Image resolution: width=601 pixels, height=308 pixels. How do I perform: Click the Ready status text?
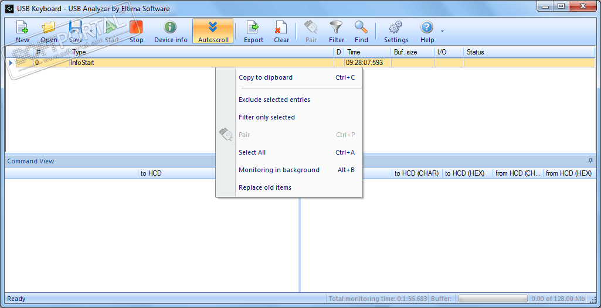point(16,299)
